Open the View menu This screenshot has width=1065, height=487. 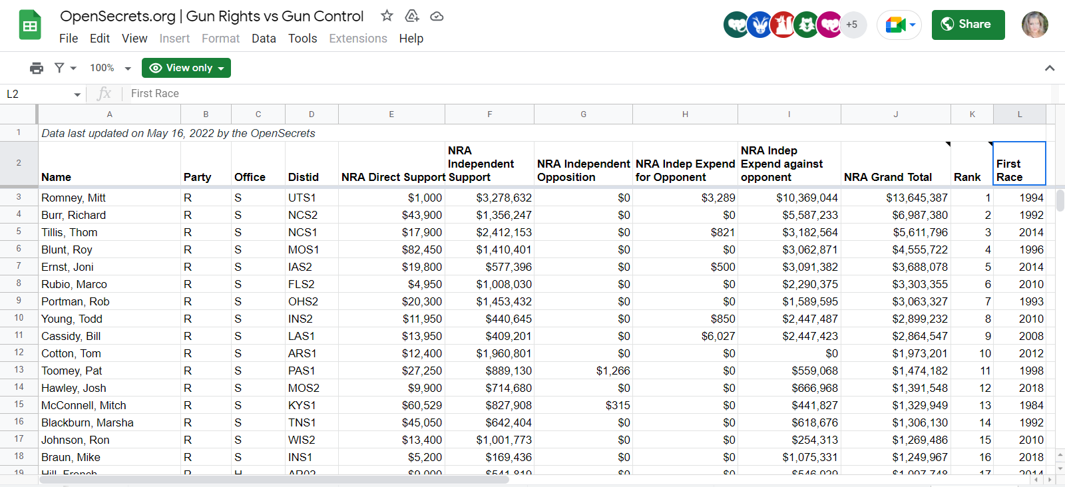[x=134, y=39]
